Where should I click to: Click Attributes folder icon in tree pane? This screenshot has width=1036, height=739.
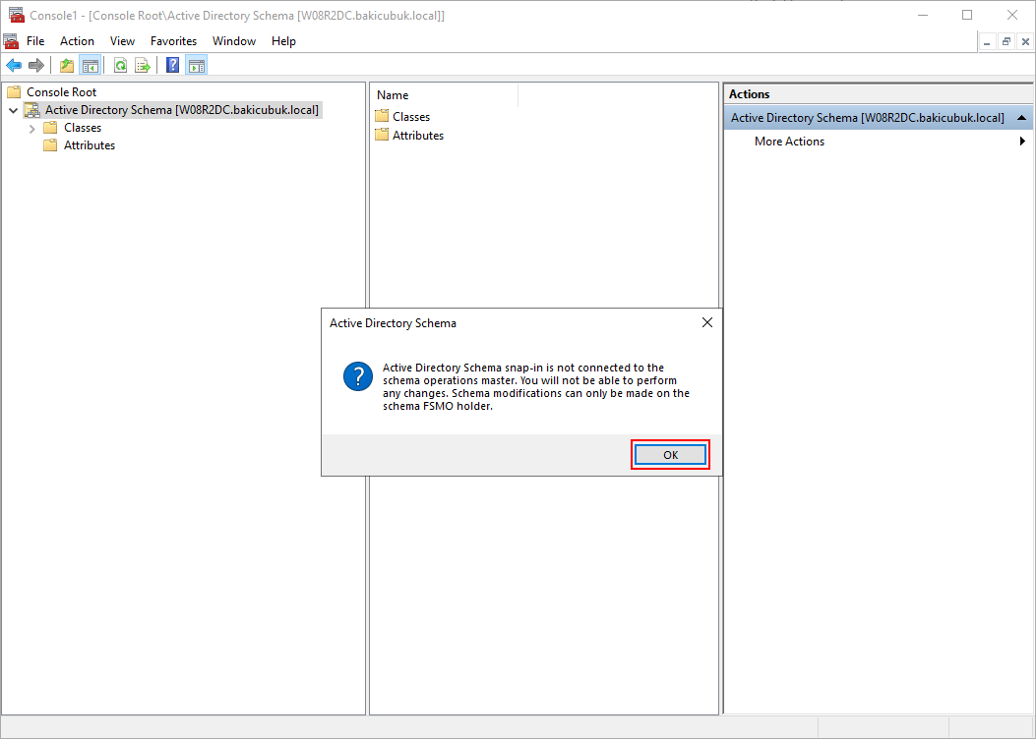[51, 145]
